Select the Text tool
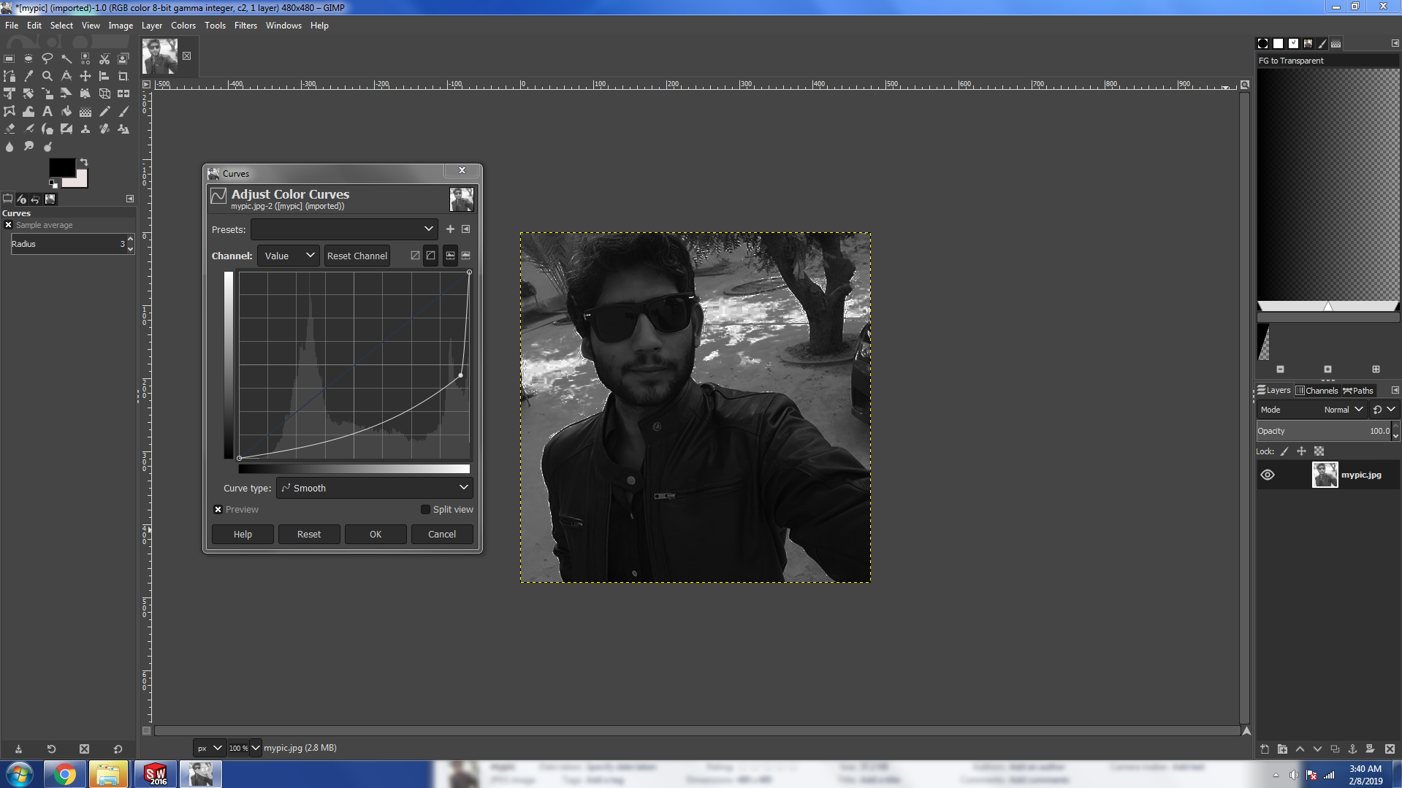 pyautogui.click(x=47, y=112)
